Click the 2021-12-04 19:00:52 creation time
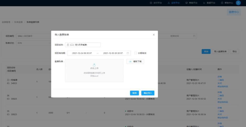The height and width of the screenshot is (127, 246). (x=196, y=99)
